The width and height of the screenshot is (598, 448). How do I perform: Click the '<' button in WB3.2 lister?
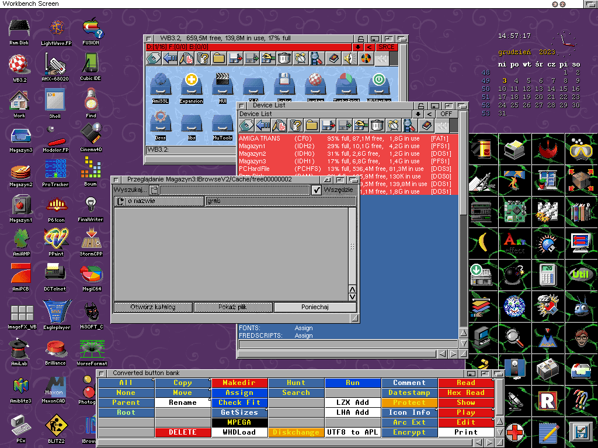(369, 47)
